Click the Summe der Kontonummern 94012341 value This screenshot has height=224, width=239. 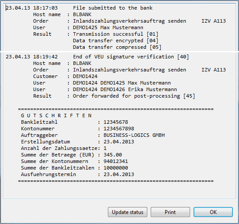point(116,161)
